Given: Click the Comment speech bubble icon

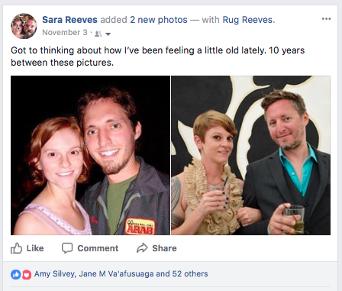Looking at the screenshot, I should (x=67, y=248).
